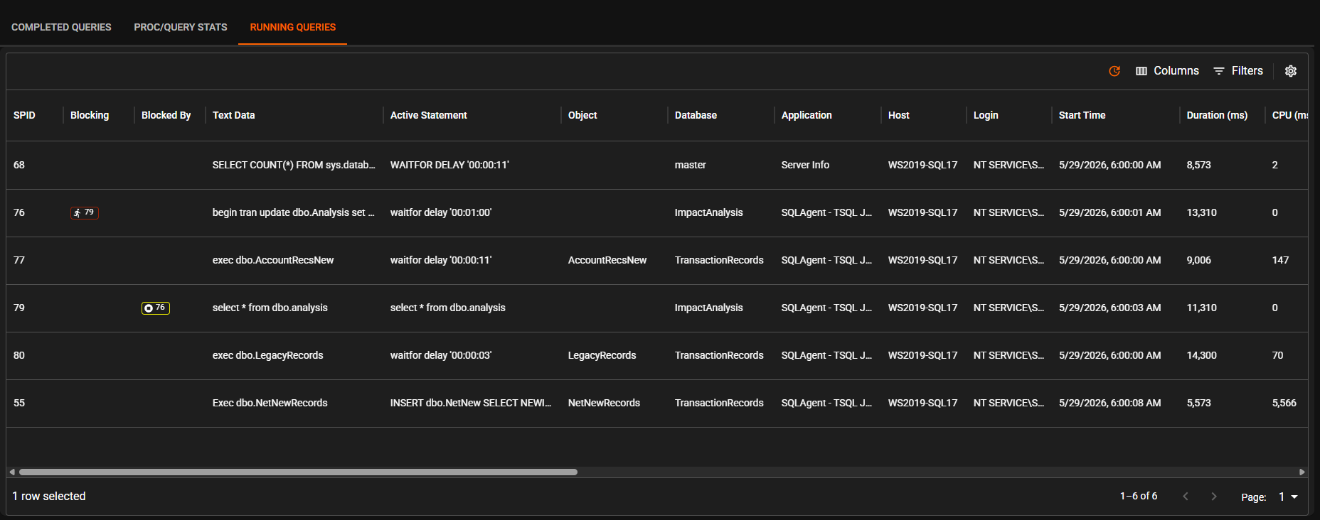Image resolution: width=1320 pixels, height=520 pixels.
Task: Click the 'INSERT dbo.NetNew SELECT' active statement
Action: (x=471, y=403)
